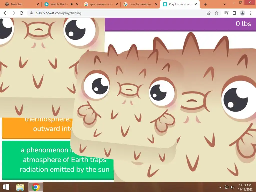The height and width of the screenshot is (192, 256).
Task: View site information lock icon
Action: coord(31,13)
